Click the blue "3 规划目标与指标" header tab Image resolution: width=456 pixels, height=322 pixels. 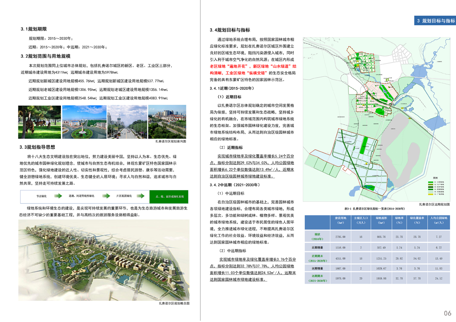(435, 21)
